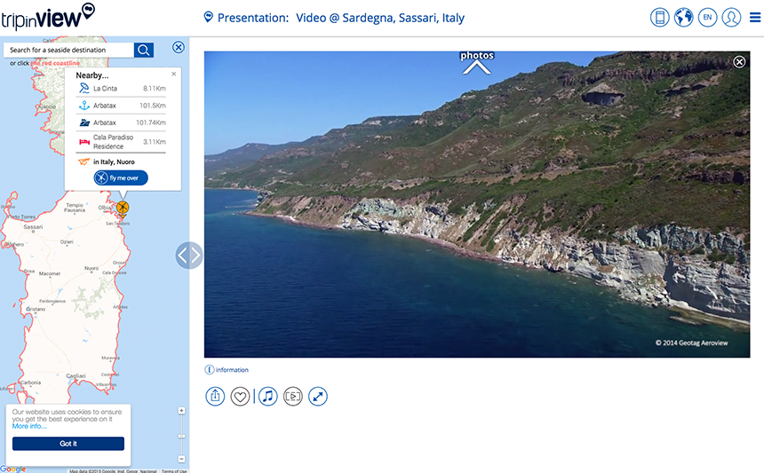Toggle the music note icon
Viewport: 764px width, 473px height.
tap(267, 396)
